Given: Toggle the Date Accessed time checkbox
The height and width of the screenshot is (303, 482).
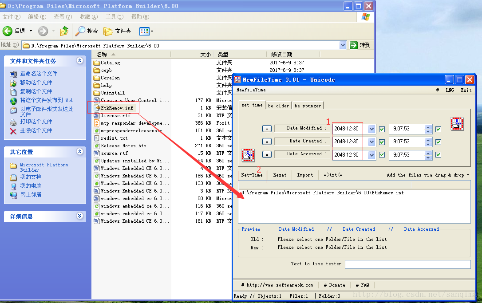Looking at the screenshot, I should pyautogui.click(x=439, y=154).
